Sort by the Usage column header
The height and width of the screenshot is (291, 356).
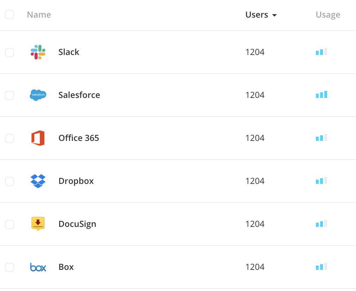(x=328, y=15)
